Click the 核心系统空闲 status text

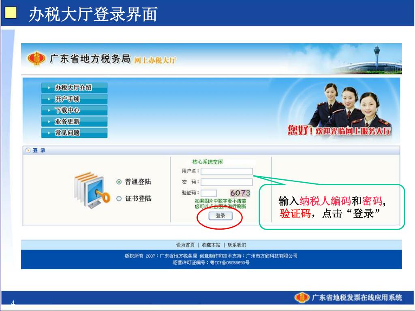[x=207, y=162]
